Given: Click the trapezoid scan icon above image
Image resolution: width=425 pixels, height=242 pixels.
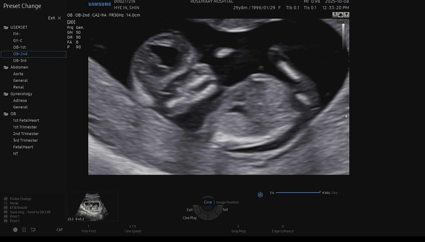Looking at the screenshot, I should pos(341,15).
